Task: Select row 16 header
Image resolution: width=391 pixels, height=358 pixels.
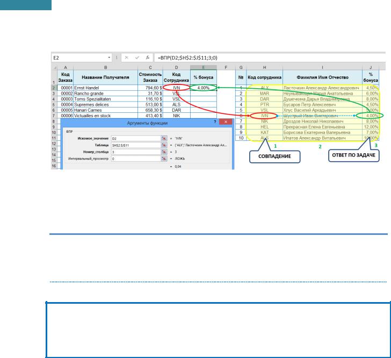Action: (54, 166)
